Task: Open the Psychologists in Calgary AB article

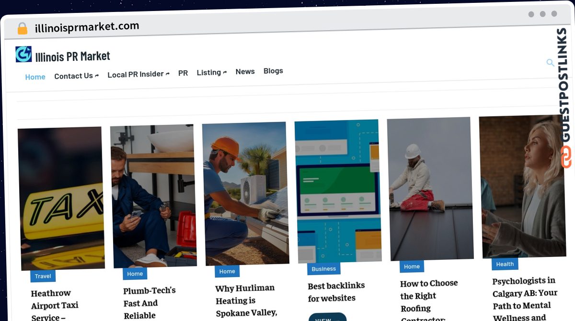Action: tap(525, 298)
